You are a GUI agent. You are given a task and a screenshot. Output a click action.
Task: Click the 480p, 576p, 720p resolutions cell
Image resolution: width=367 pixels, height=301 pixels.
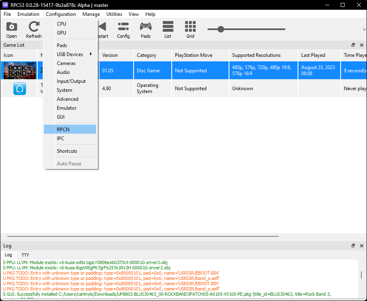pos(263,71)
